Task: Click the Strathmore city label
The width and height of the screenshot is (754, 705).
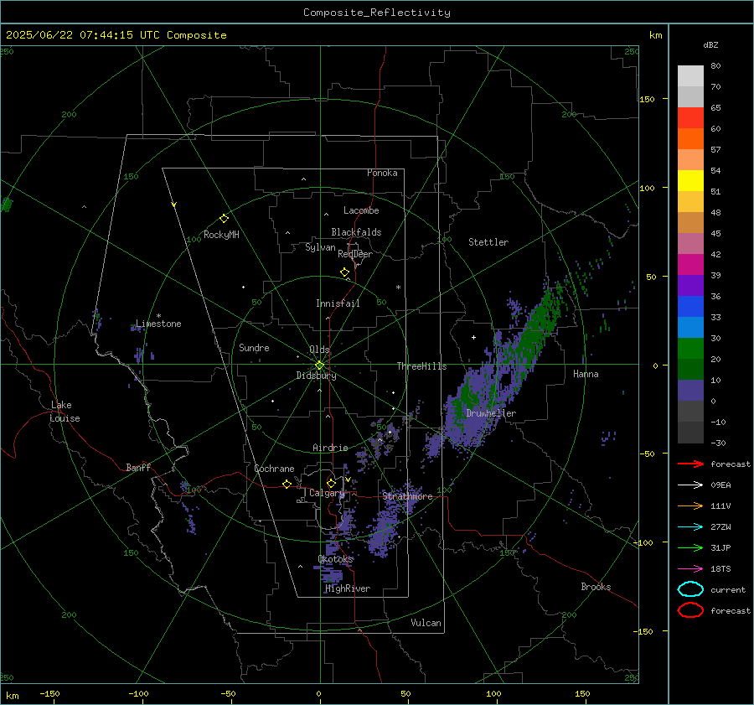Action: click(x=407, y=496)
